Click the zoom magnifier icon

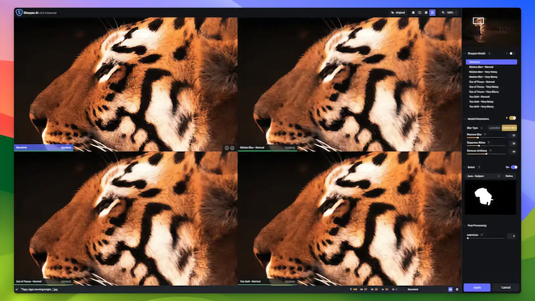point(443,13)
